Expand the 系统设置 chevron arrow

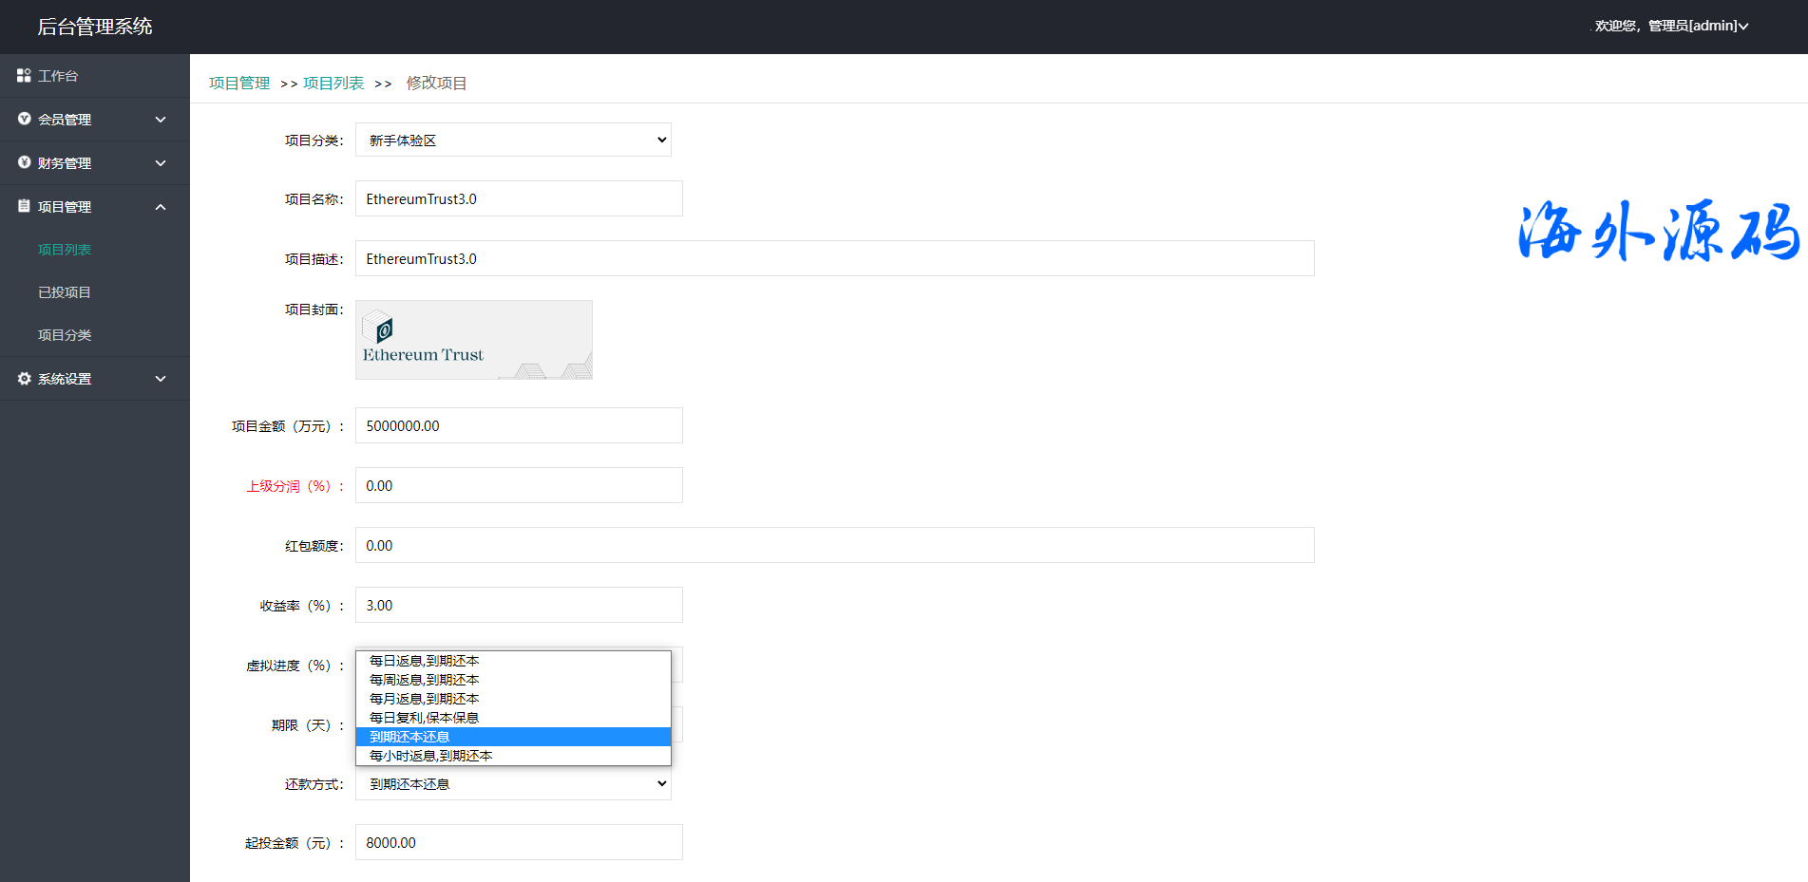(x=161, y=379)
